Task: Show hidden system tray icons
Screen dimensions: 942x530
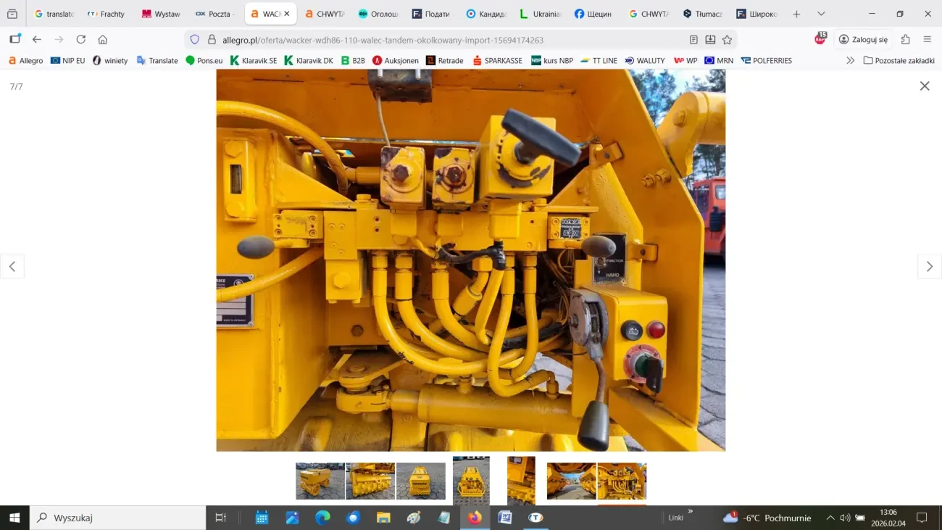Action: coord(830,518)
